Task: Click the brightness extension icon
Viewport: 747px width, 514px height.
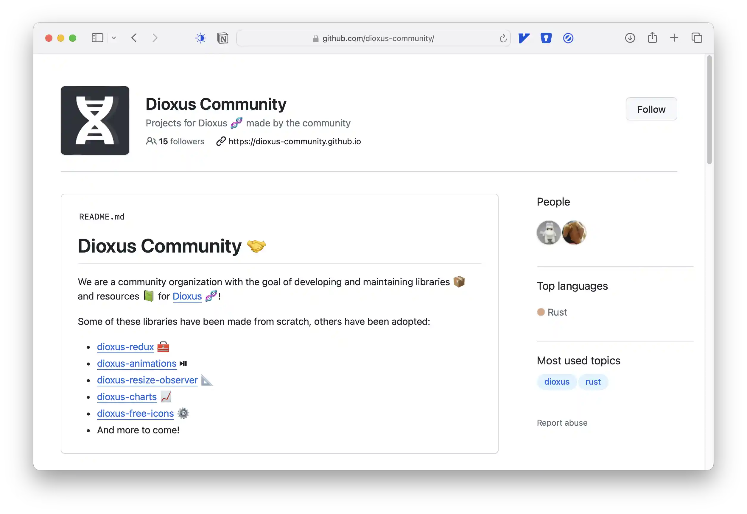Action: click(x=200, y=38)
